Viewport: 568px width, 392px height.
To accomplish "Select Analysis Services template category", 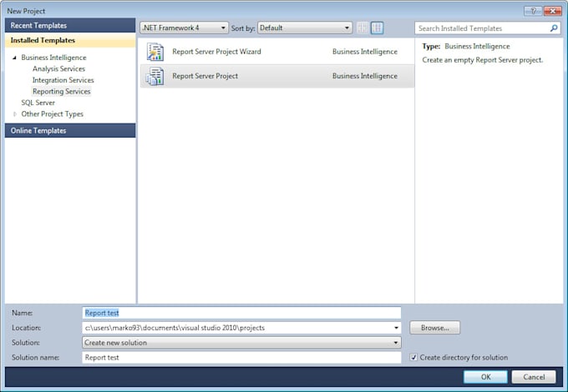I will pyautogui.click(x=58, y=68).
